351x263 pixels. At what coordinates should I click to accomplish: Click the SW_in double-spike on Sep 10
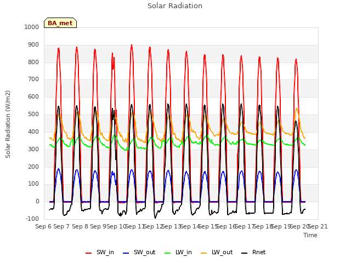pos(114,60)
